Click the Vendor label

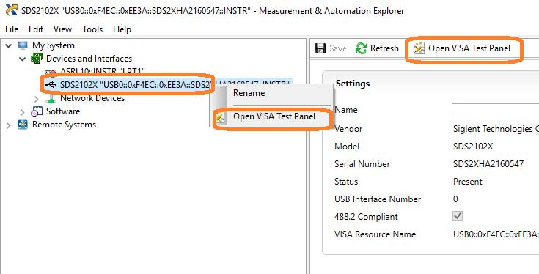[x=348, y=129]
